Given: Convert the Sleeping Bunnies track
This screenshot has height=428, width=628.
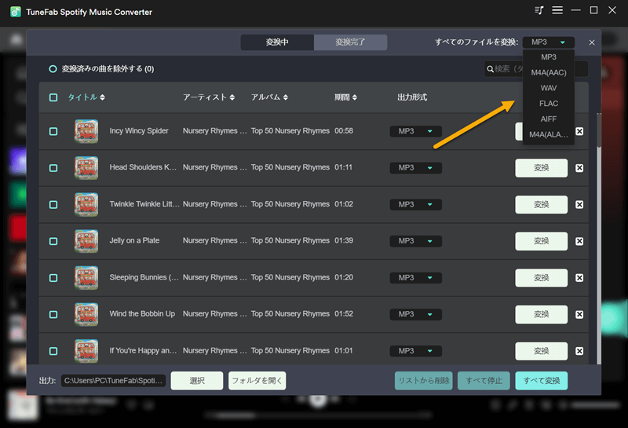Looking at the screenshot, I should click(x=541, y=278).
